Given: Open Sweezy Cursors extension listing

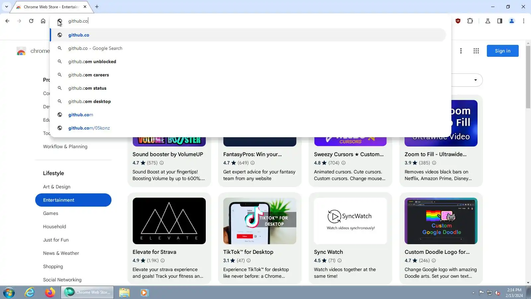Looking at the screenshot, I should (x=348, y=154).
